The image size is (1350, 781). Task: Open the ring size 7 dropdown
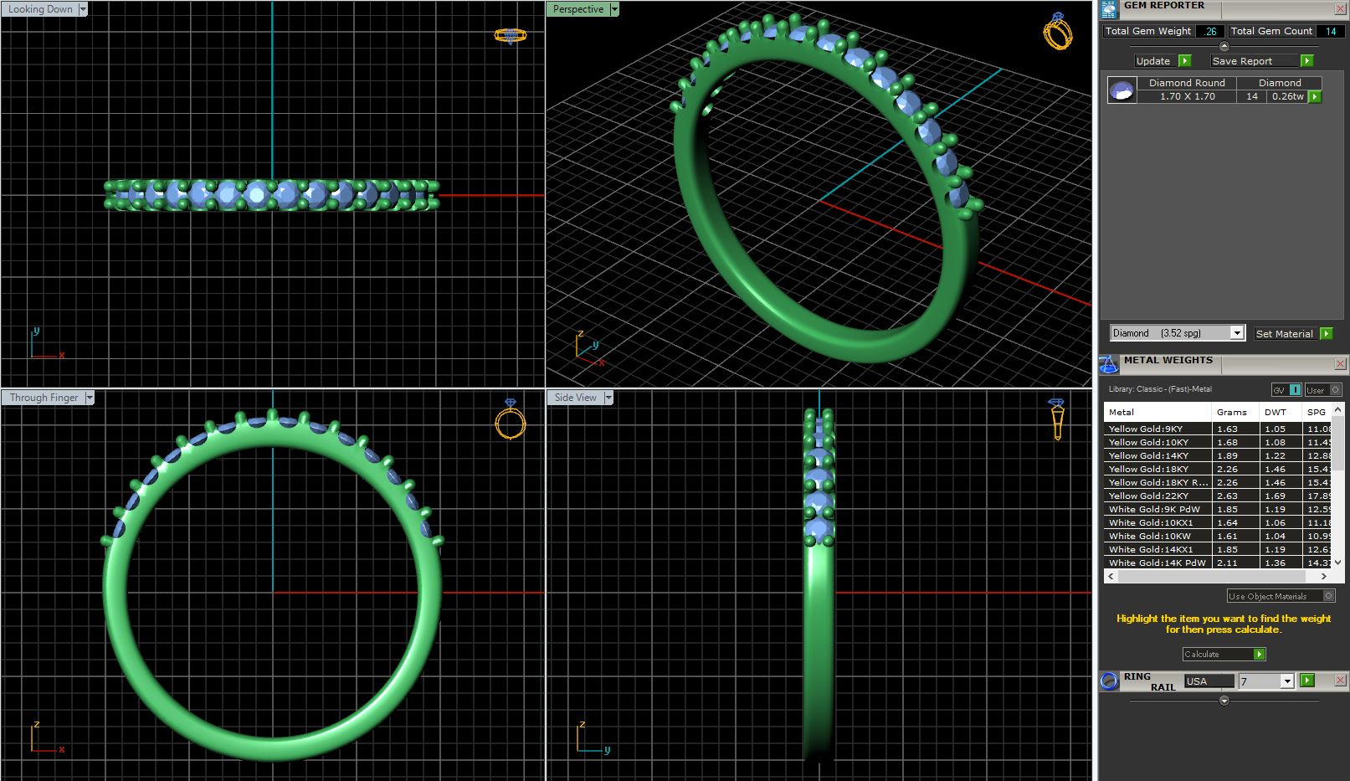[x=1287, y=681]
